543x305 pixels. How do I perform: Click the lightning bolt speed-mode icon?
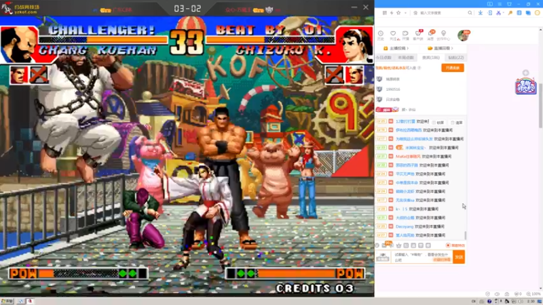pyautogui.click(x=392, y=13)
